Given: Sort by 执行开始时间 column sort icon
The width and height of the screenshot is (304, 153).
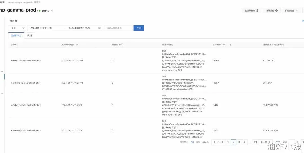Looking at the screenshot, I should point(77,45).
